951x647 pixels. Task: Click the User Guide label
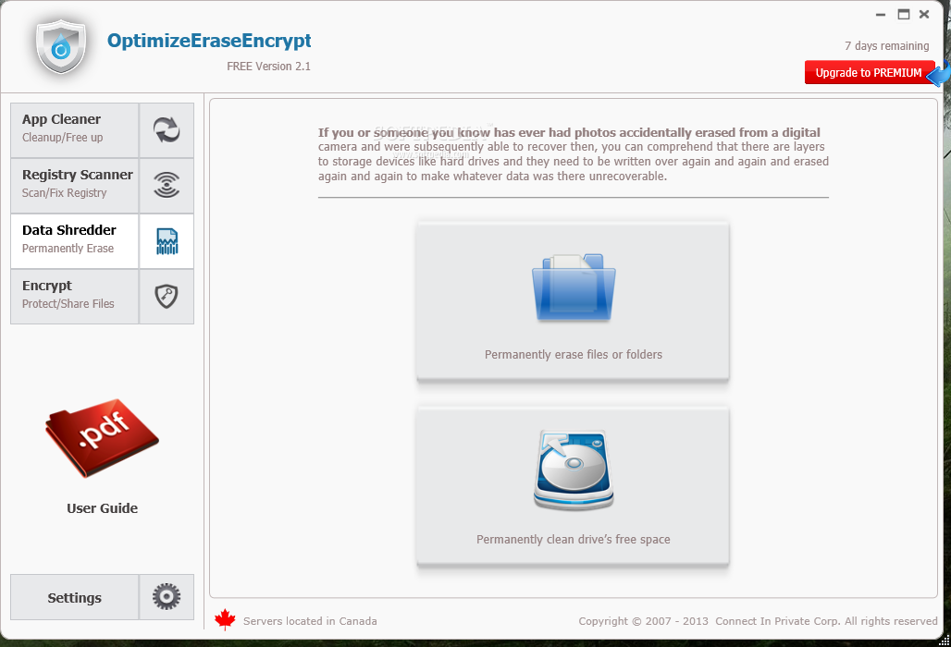pyautogui.click(x=102, y=508)
